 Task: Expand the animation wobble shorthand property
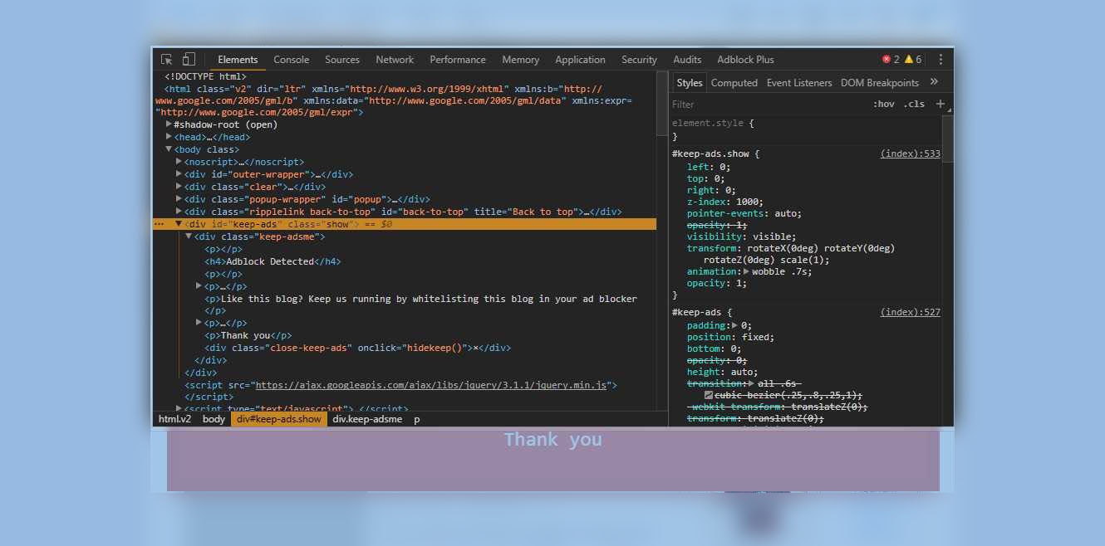746,271
